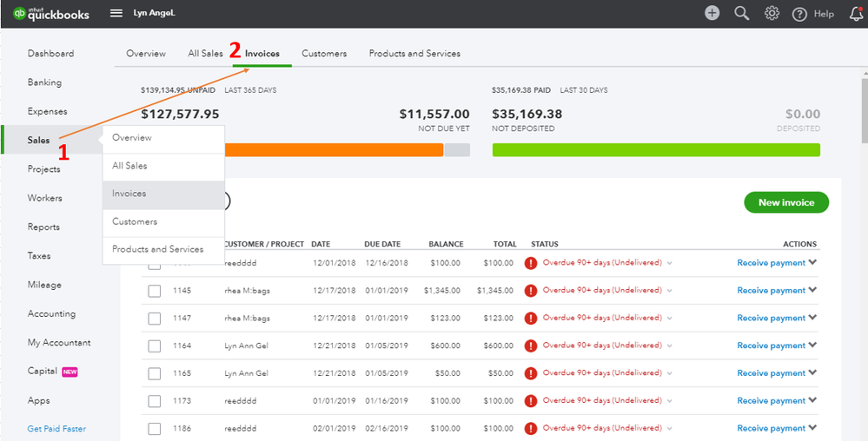
Task: Open actions arrow for invoice 1145
Action: pos(812,290)
